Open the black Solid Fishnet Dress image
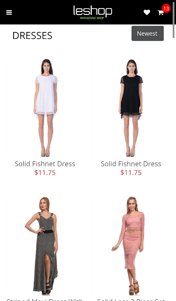This screenshot has width=176, height=301. 131,108
